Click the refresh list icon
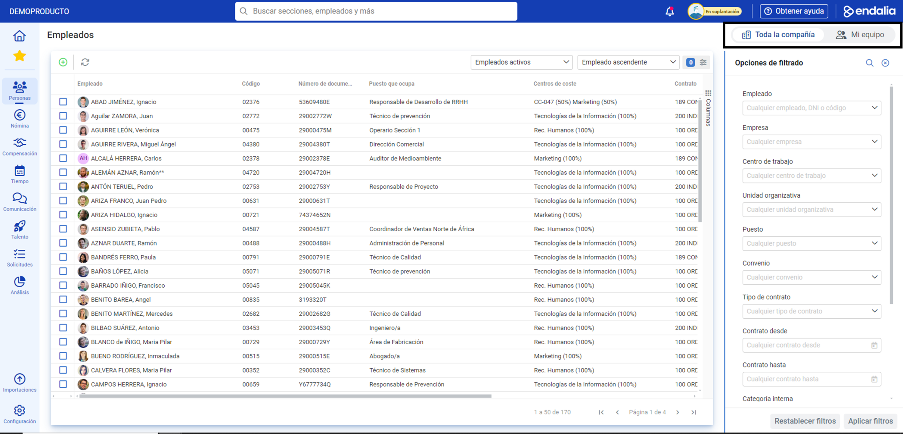This screenshot has width=903, height=434. 85,62
